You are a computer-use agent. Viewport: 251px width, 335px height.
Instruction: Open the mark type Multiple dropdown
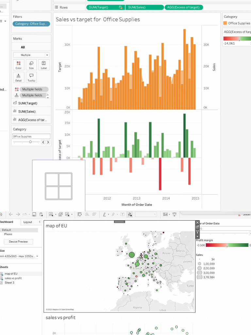click(31, 55)
